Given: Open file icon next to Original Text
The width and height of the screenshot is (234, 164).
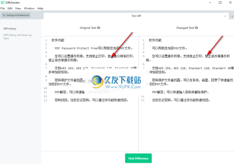Looking at the screenshot, I should [x=99, y=28].
